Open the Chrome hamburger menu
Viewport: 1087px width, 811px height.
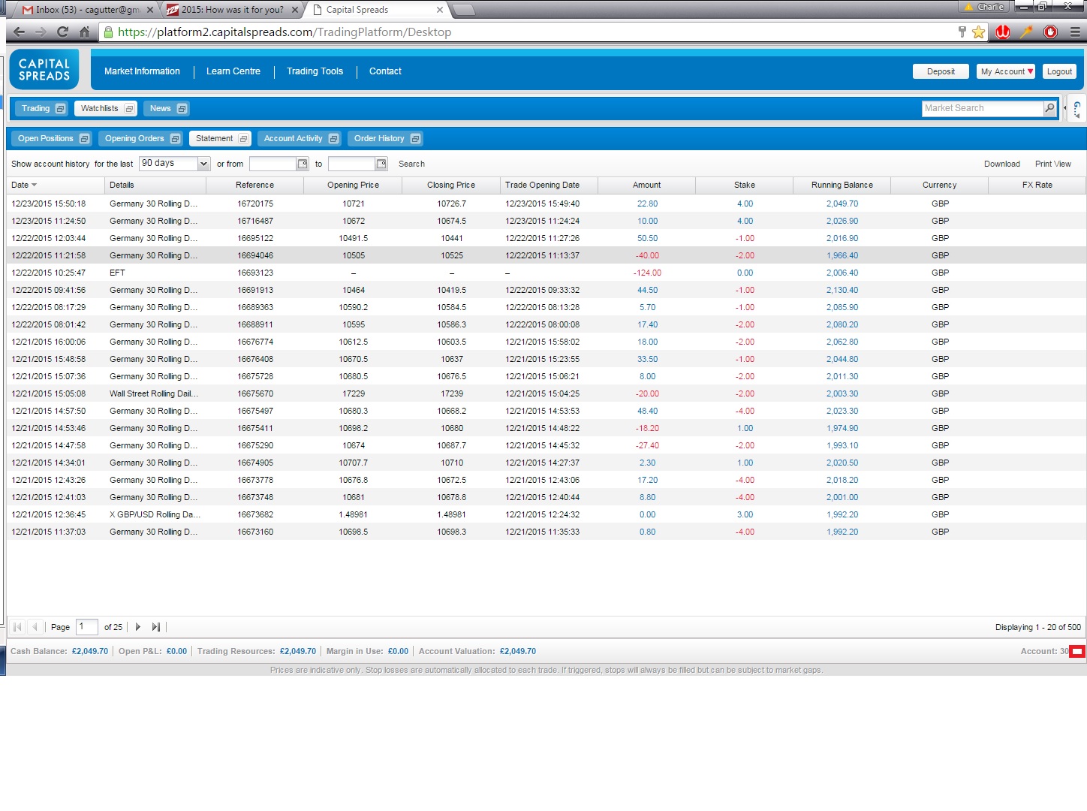1075,32
